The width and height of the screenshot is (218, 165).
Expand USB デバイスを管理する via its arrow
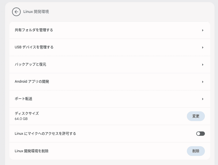click(x=203, y=47)
